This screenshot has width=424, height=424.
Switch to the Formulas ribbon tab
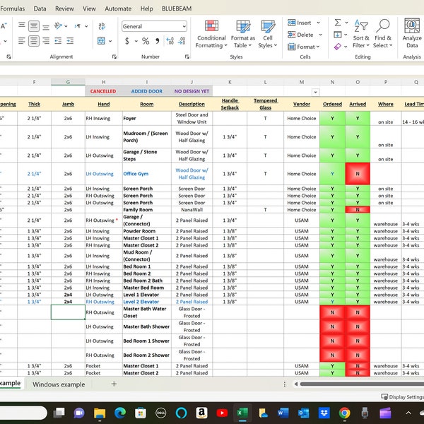click(x=13, y=8)
